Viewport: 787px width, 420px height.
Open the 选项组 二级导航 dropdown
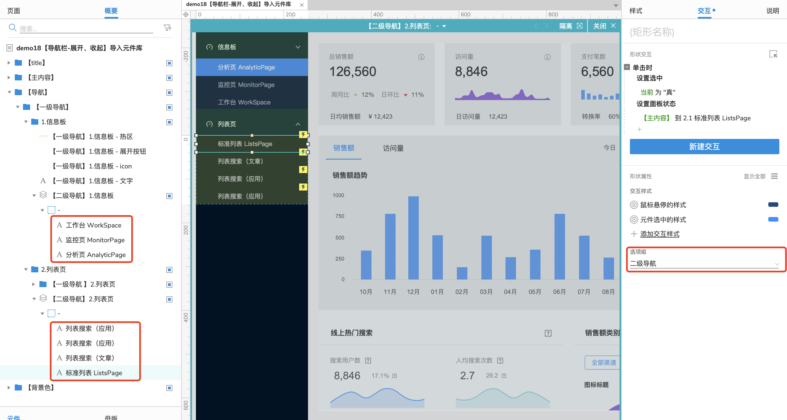(704, 263)
